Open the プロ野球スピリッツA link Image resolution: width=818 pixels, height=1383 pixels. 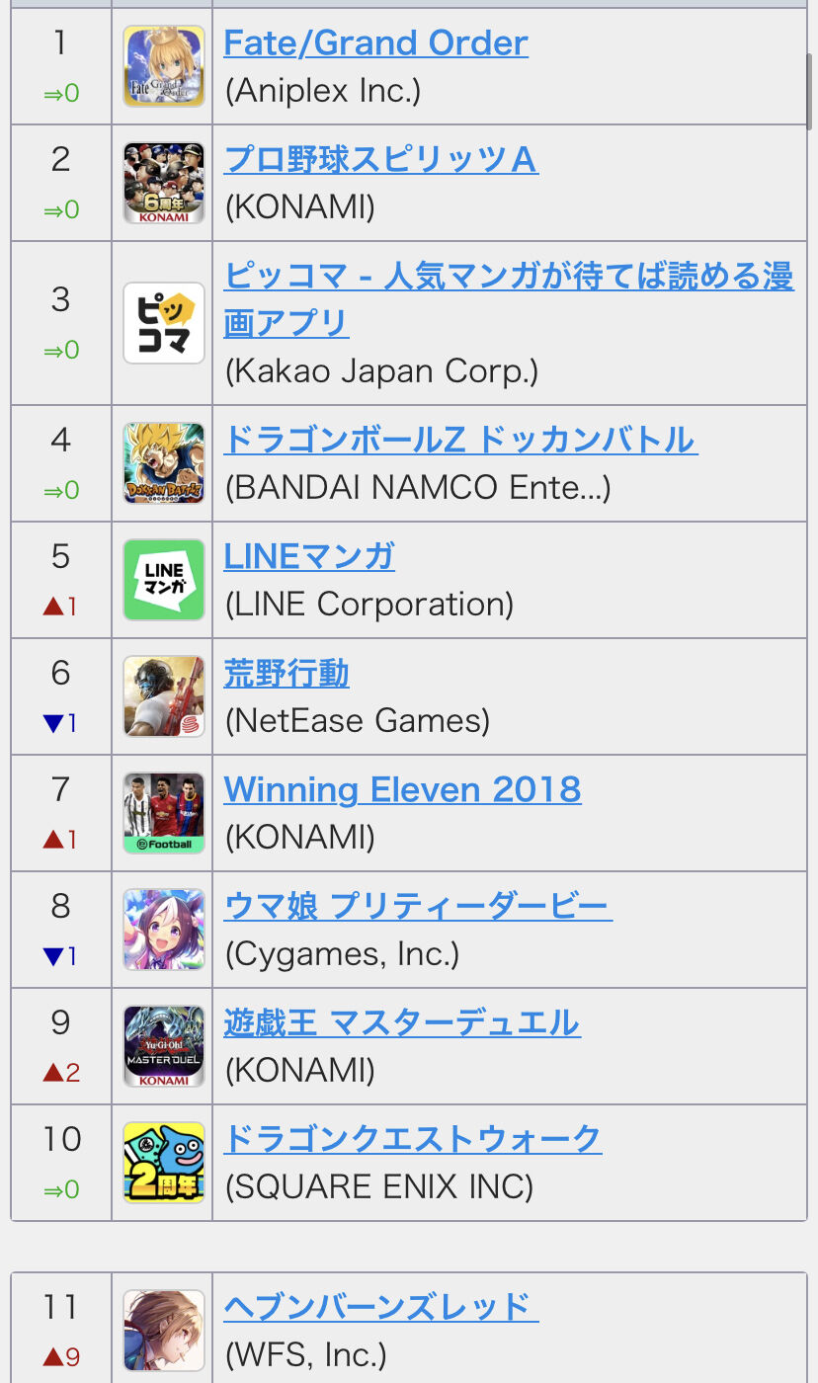click(381, 159)
